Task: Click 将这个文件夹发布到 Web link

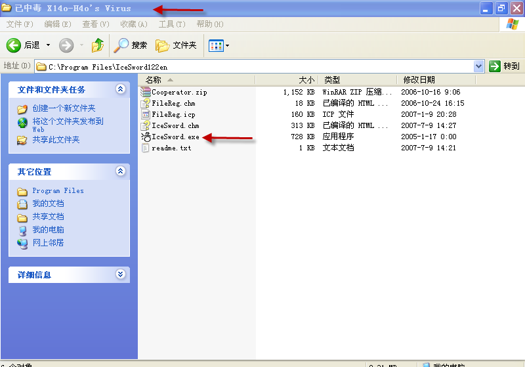Action: (68, 125)
